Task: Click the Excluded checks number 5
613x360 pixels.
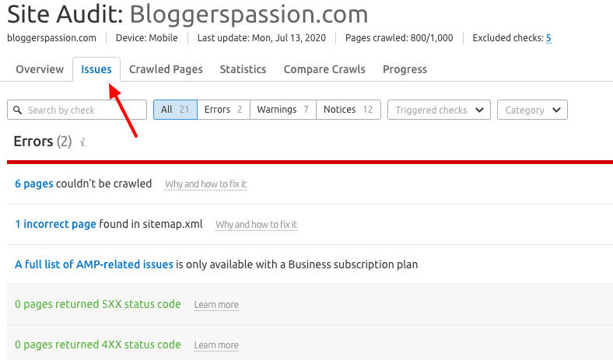Action: 548,38
